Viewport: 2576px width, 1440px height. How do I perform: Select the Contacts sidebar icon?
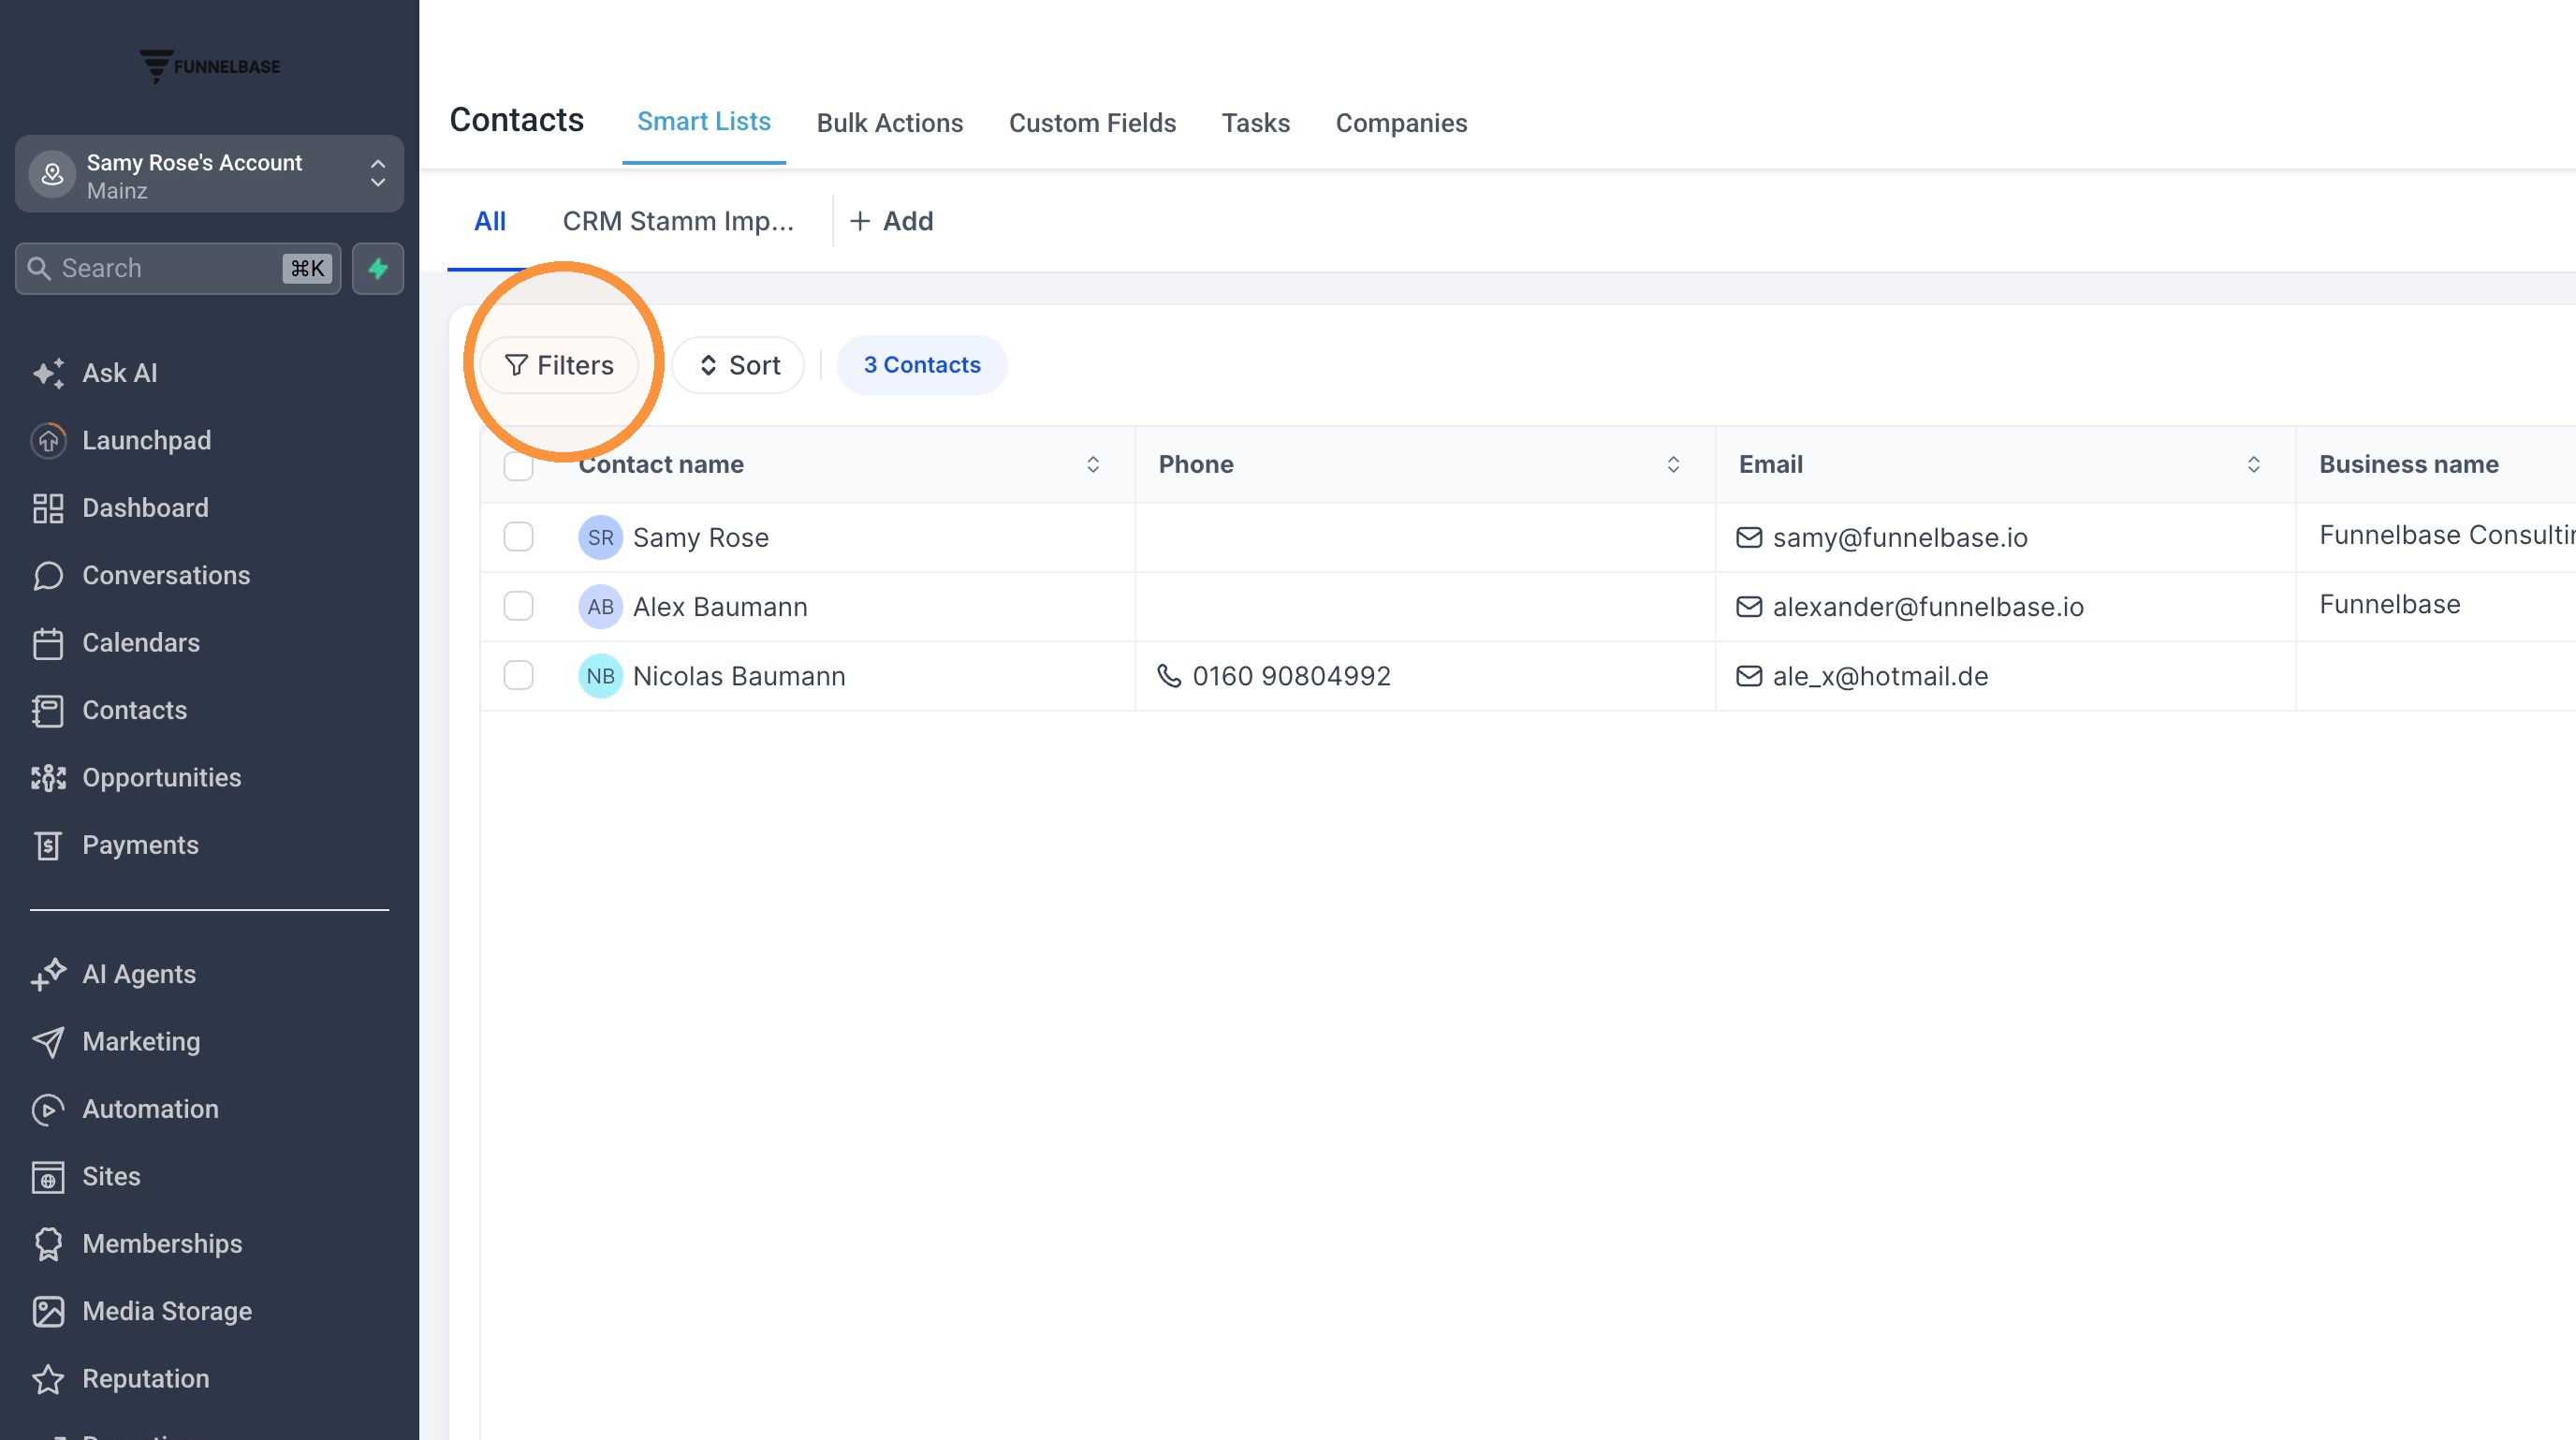48,711
